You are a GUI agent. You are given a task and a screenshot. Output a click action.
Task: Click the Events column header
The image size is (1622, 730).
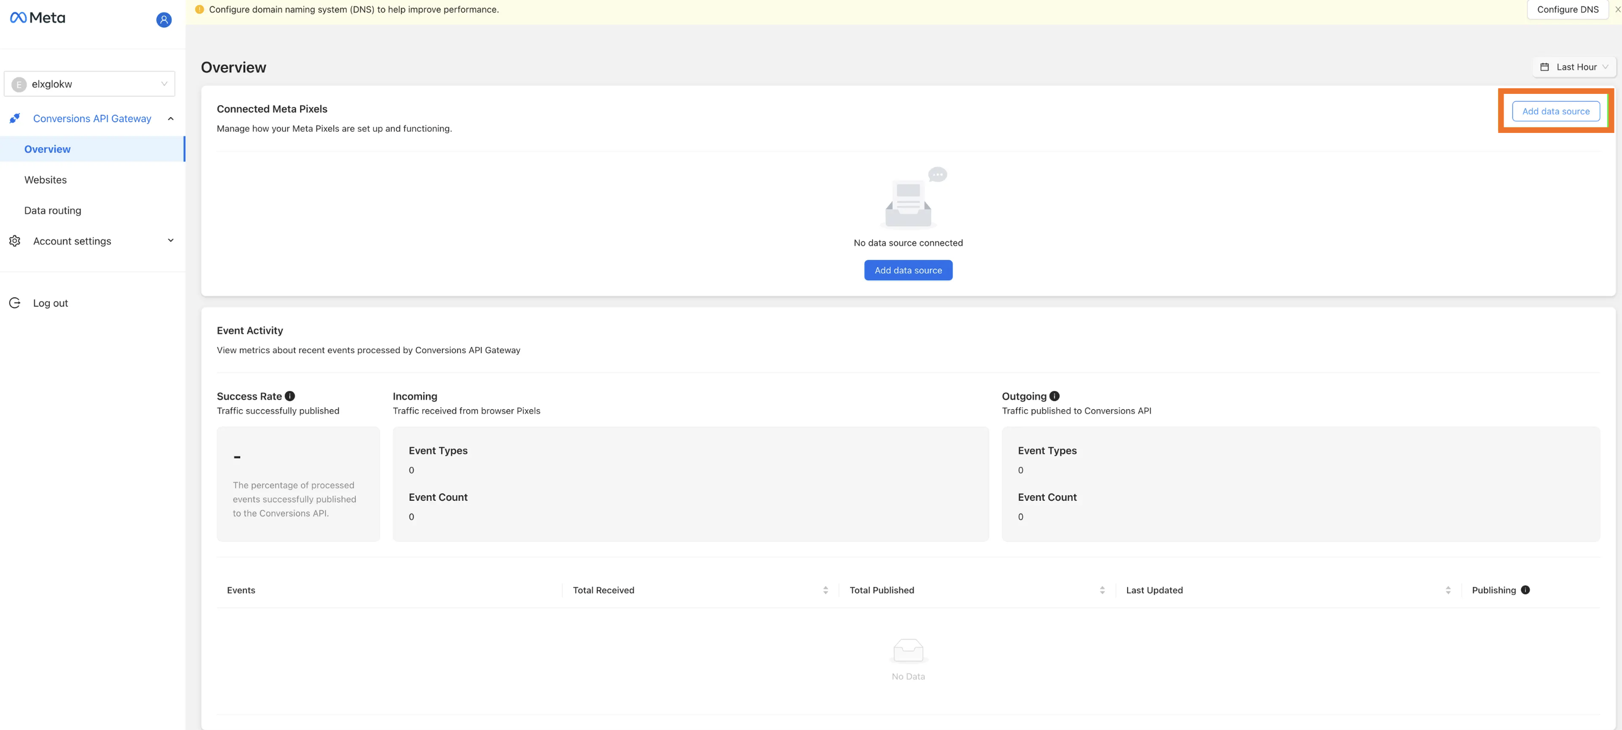point(241,590)
